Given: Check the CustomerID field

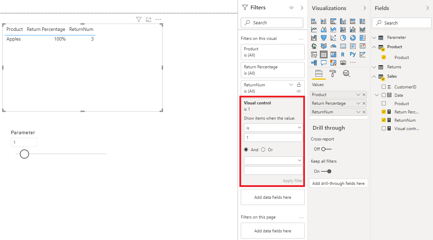Looking at the screenshot, I should 383,87.
